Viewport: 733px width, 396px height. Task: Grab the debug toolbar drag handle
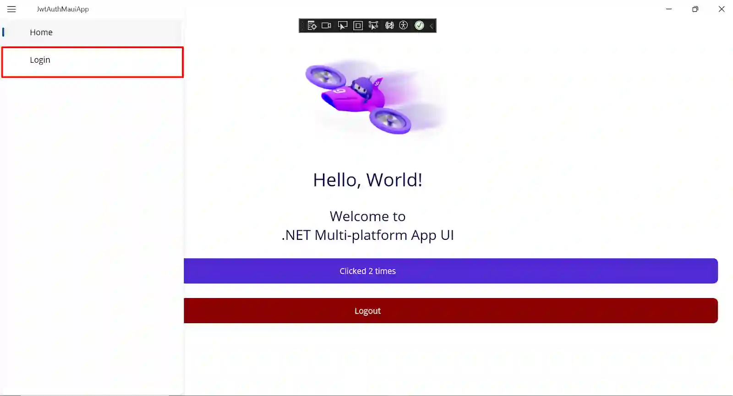302,26
